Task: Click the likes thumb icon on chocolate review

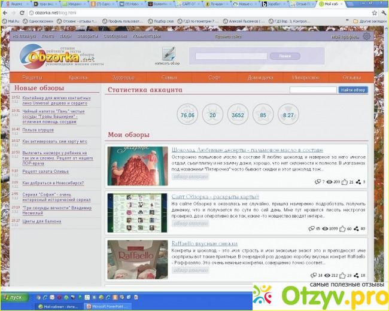Action: tap(344, 182)
